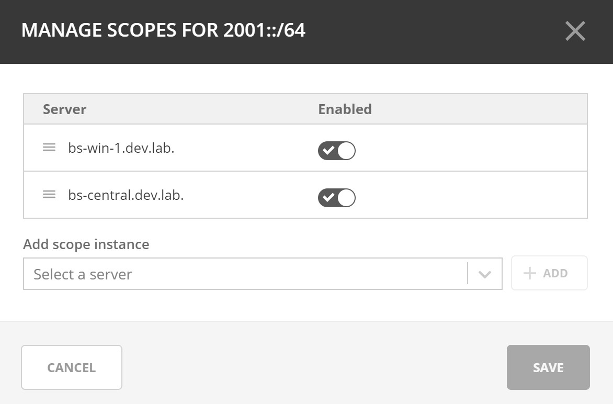Close the Manage Scopes dialog
The image size is (613, 404).
coord(575,31)
